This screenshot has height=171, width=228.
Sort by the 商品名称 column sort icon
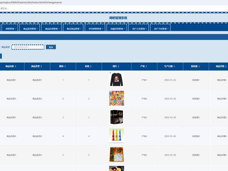coord(15,66)
